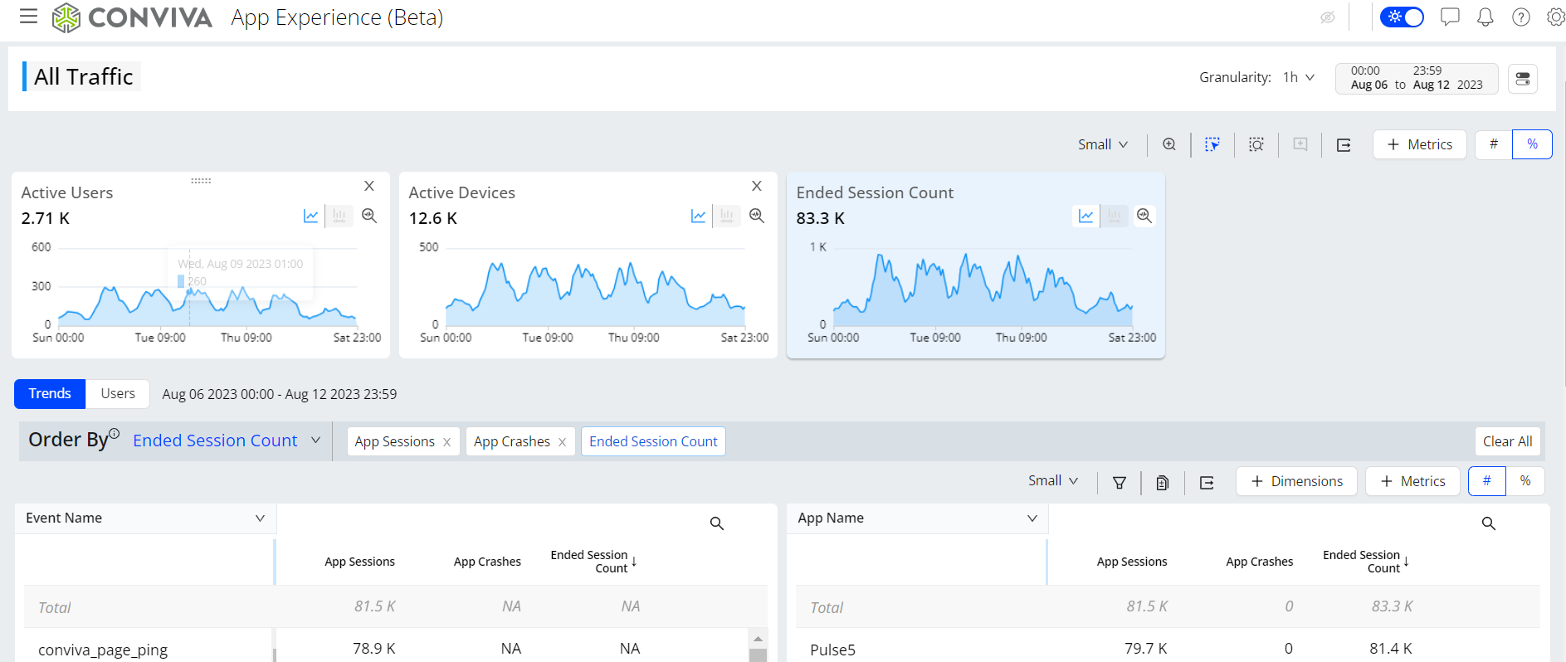
Task: Click the Clear All button
Action: (x=1507, y=441)
